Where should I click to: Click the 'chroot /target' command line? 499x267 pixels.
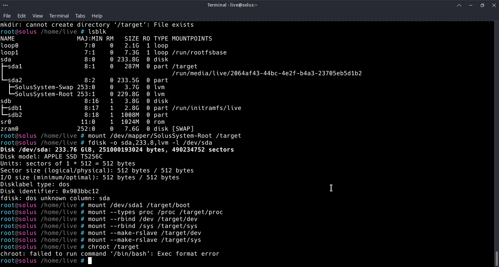point(113,247)
